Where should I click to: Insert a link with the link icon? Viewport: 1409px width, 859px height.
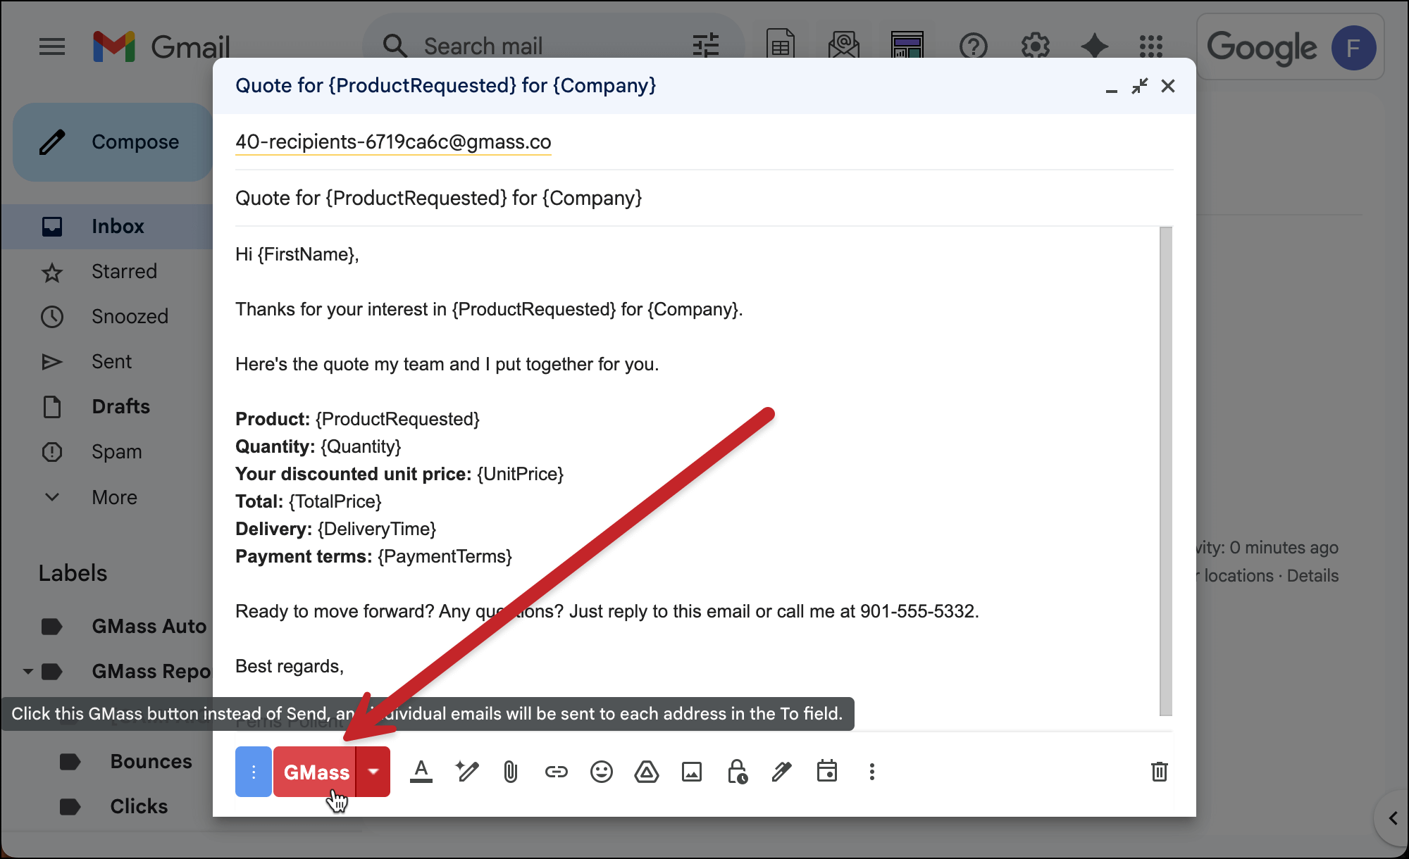click(556, 772)
